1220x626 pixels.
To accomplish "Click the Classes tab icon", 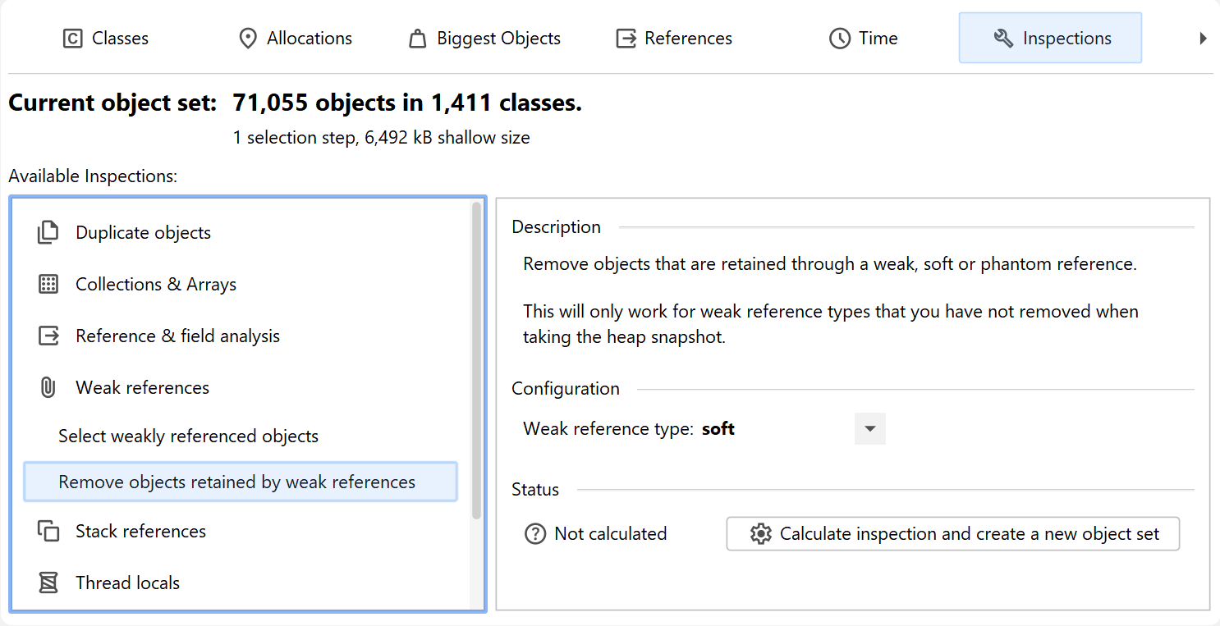I will 73,39.
